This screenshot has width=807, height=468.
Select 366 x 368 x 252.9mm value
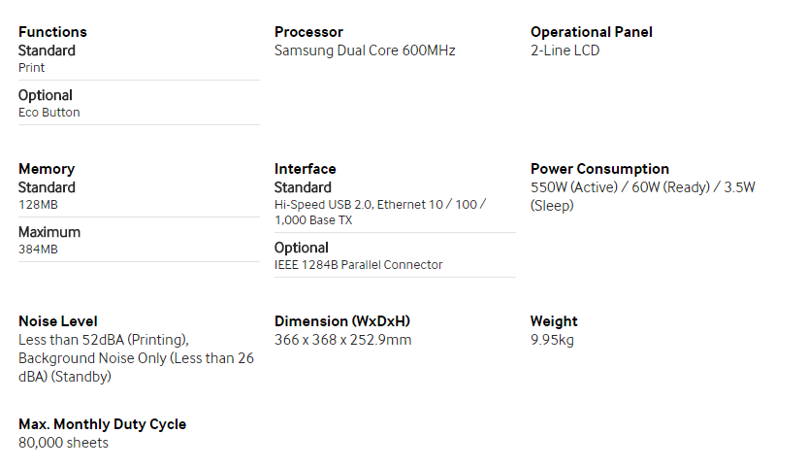[342, 340]
